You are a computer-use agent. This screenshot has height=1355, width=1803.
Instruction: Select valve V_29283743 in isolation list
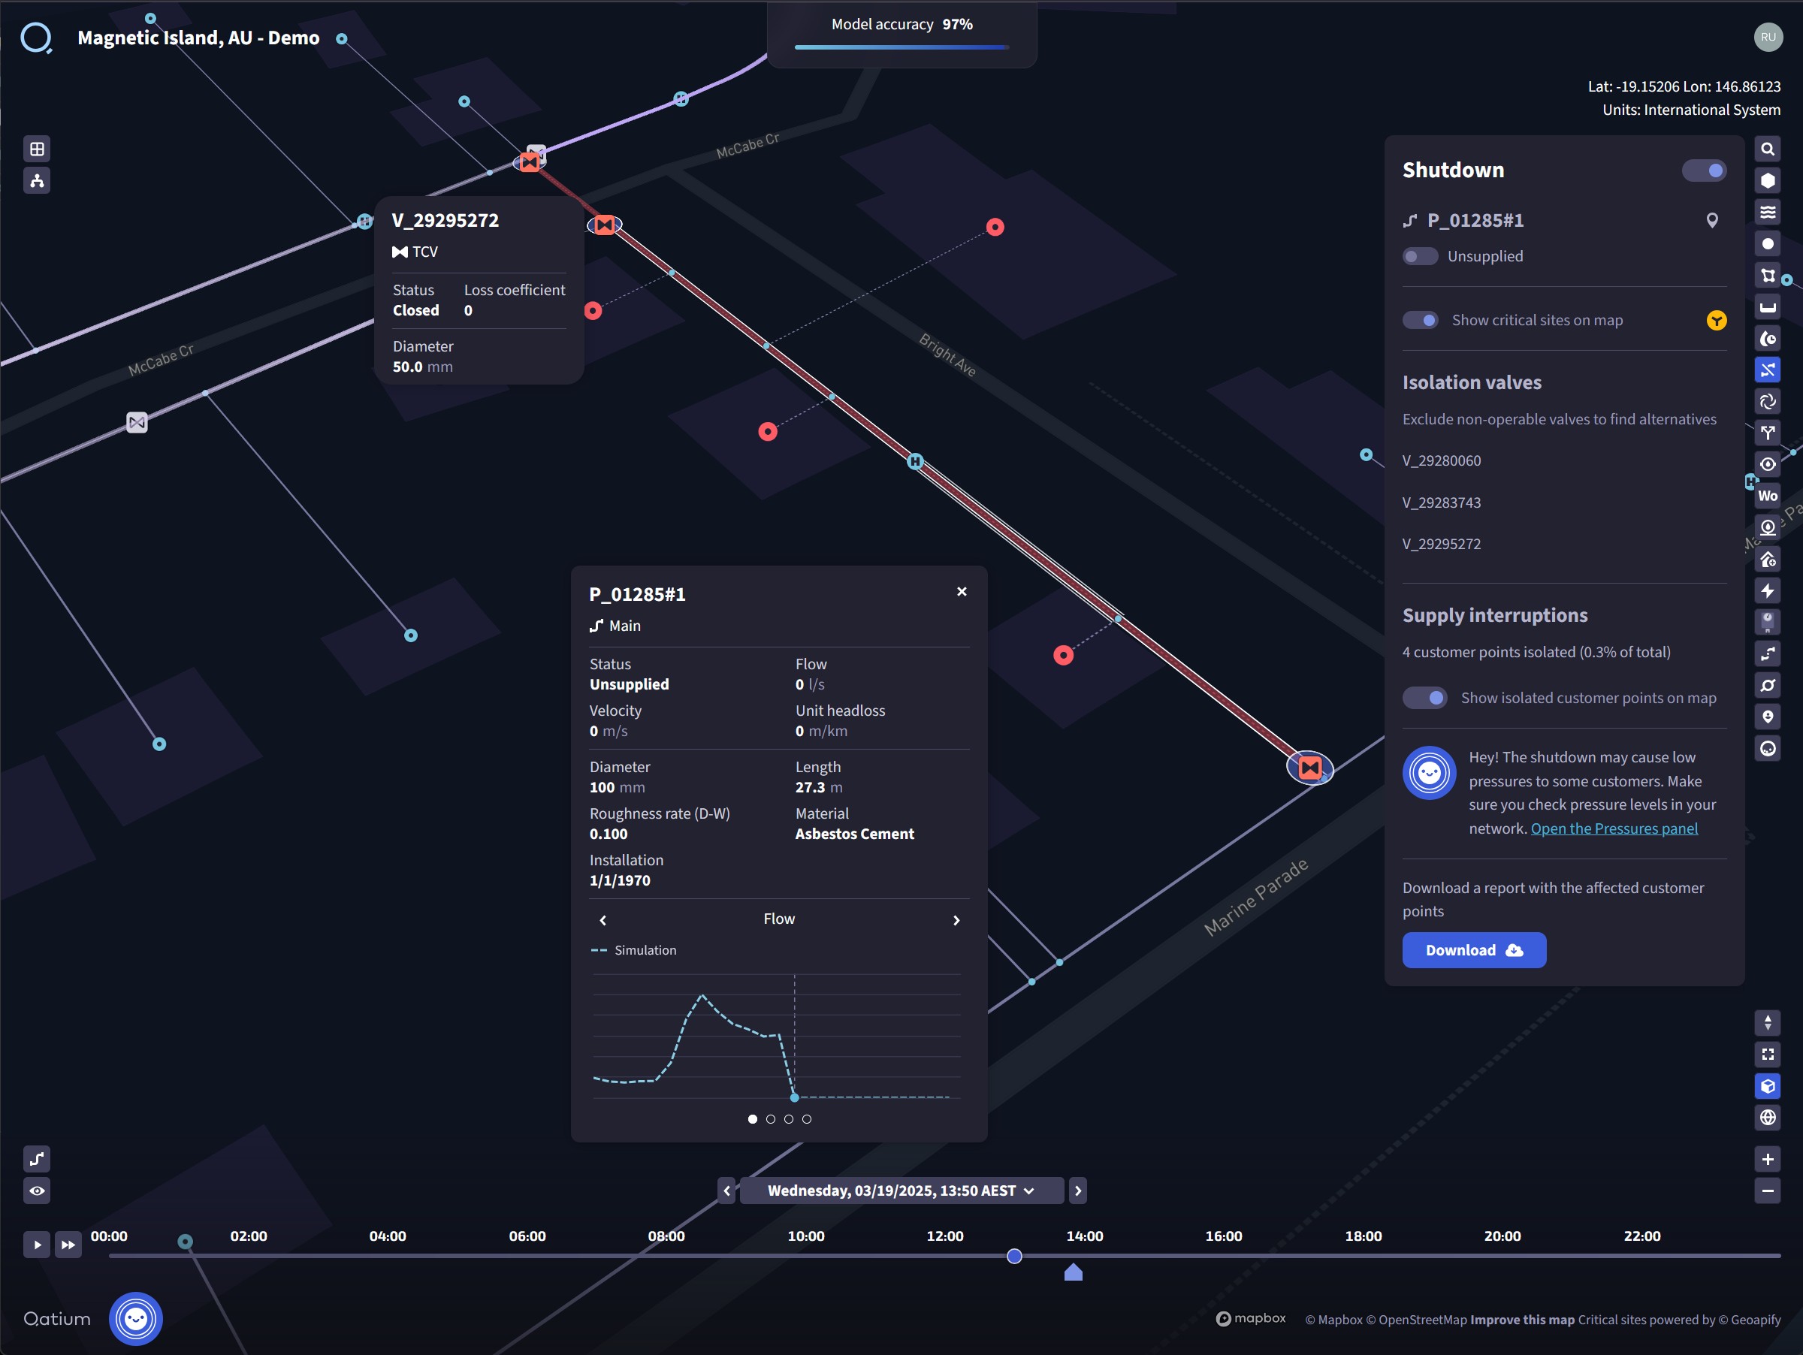(1441, 502)
